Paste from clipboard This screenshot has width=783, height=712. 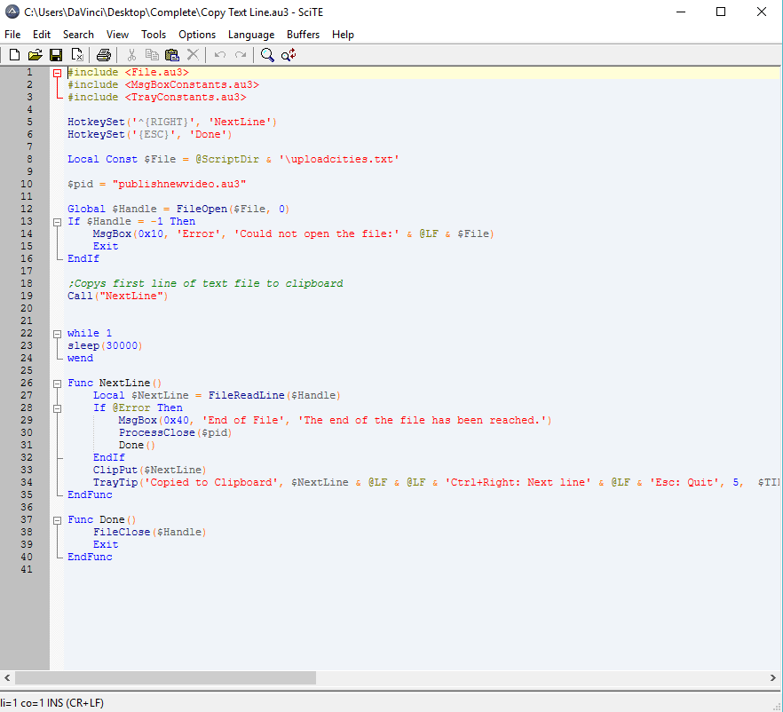point(171,54)
